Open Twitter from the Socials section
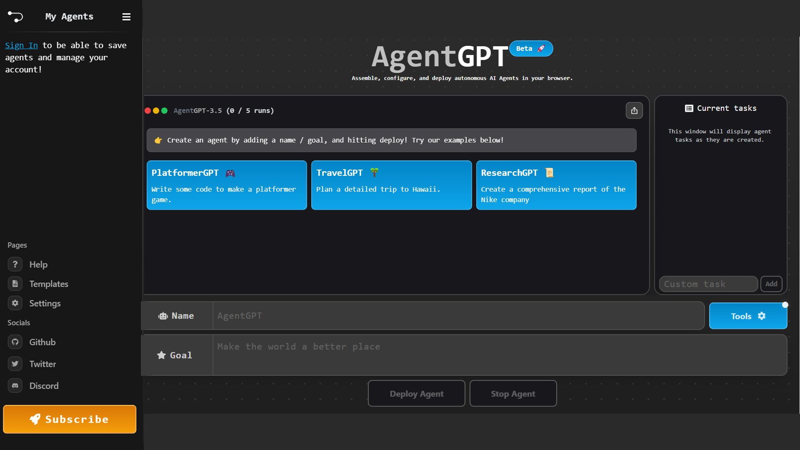This screenshot has width=800, height=450. click(15, 363)
